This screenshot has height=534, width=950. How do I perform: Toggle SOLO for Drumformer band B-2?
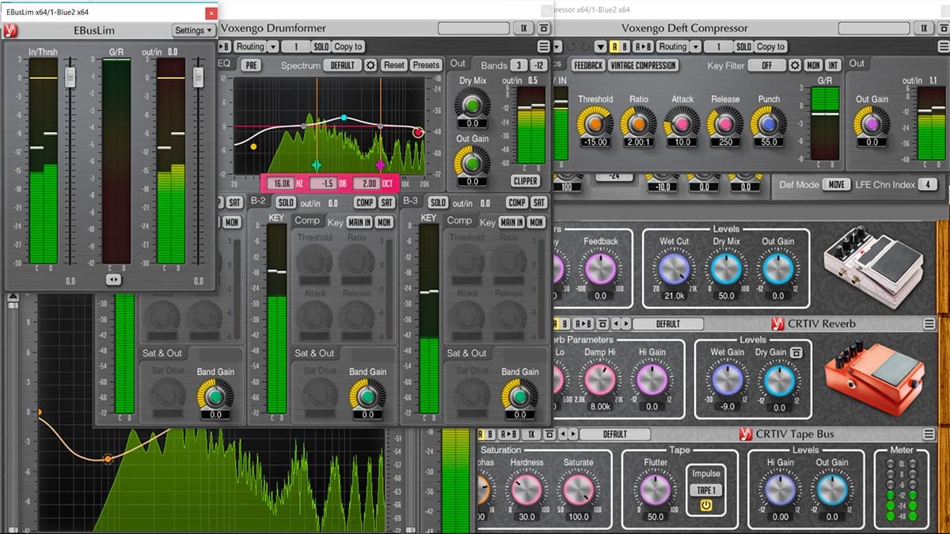point(285,203)
